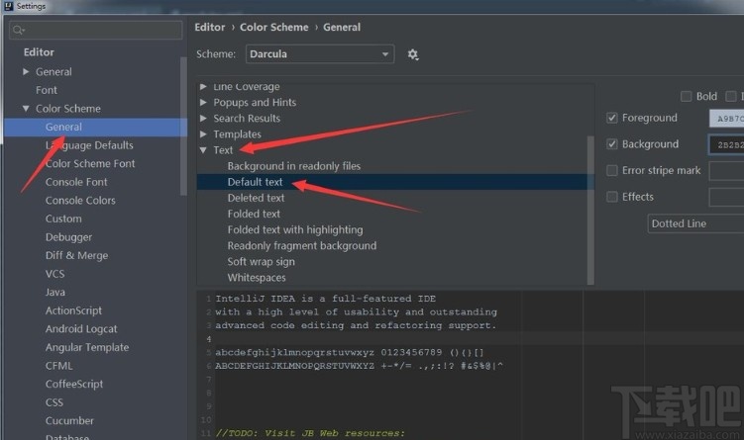Screen dimensions: 744x440
Task: Click preview line 'IntelliJ IDEA is a full-featured IDE'
Action: [x=326, y=299]
